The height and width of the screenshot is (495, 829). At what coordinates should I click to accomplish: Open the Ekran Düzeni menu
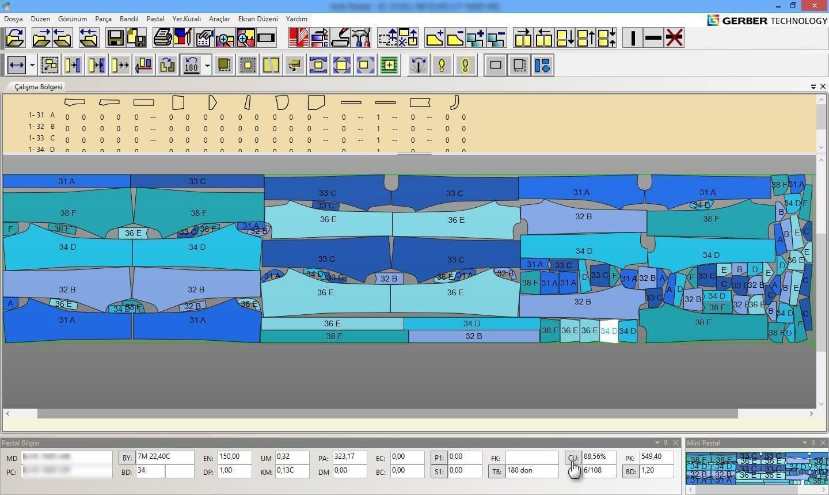coord(258,19)
